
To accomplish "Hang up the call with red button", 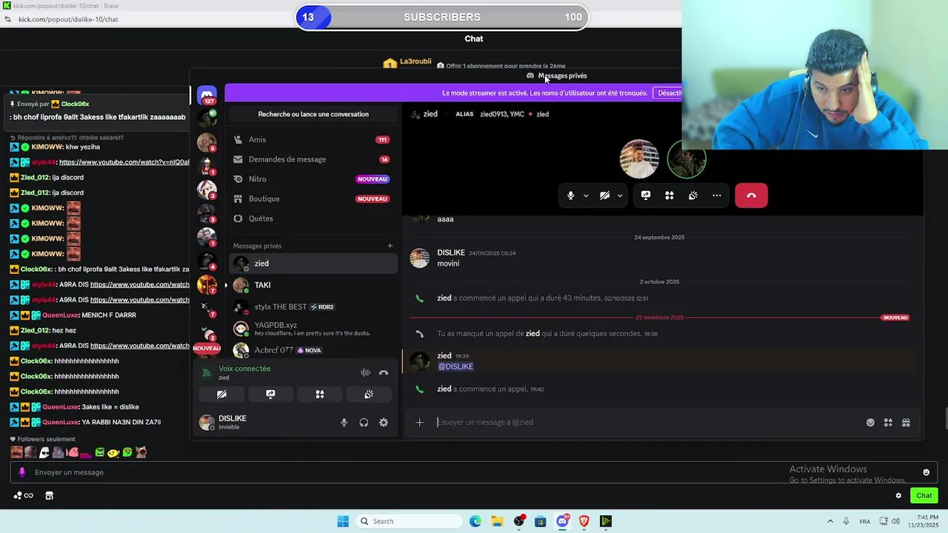I will (751, 195).
